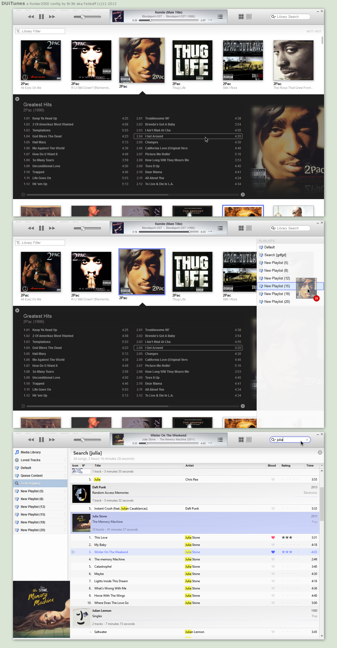
Task: Open PLAYBACK menu in top window
Action: click(50, 11)
